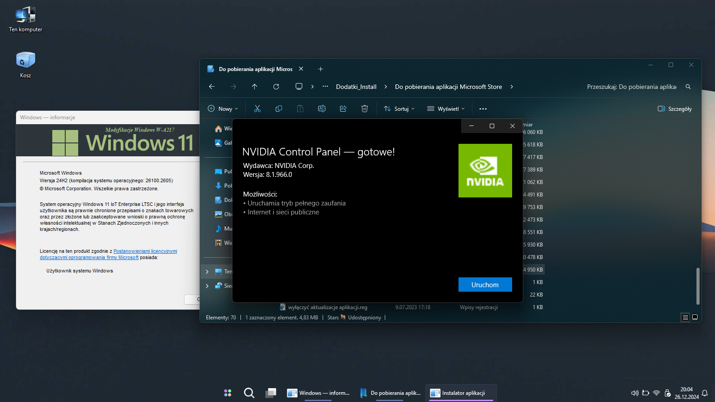Click the search field in File Explorer
The height and width of the screenshot is (402, 715).
coord(631,87)
